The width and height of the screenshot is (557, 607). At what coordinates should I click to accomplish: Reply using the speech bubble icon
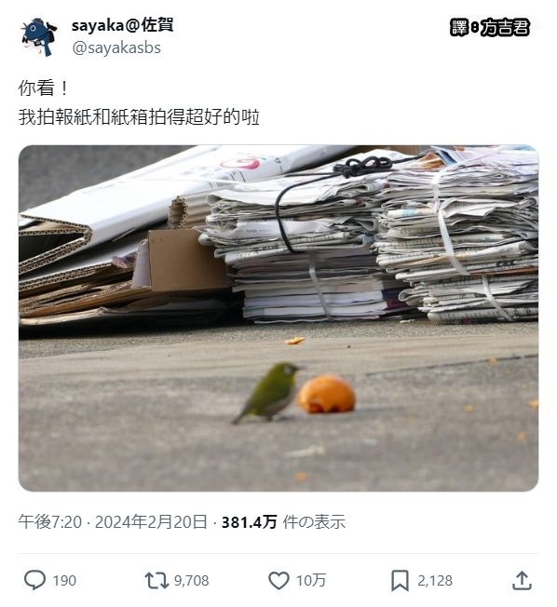coord(34,580)
